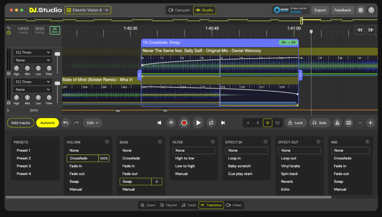Screen dimensions: 382x217
Task: Redo the last undone action
Action: point(76,123)
